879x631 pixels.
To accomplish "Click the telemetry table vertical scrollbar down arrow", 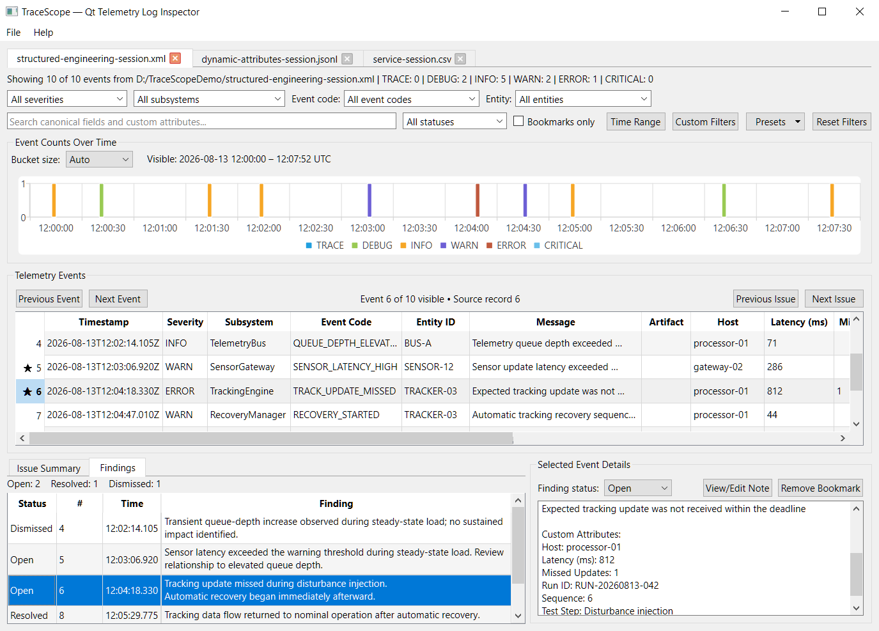I will pyautogui.click(x=857, y=424).
